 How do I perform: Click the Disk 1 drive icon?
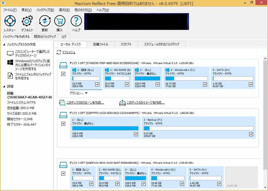[x=63, y=65]
